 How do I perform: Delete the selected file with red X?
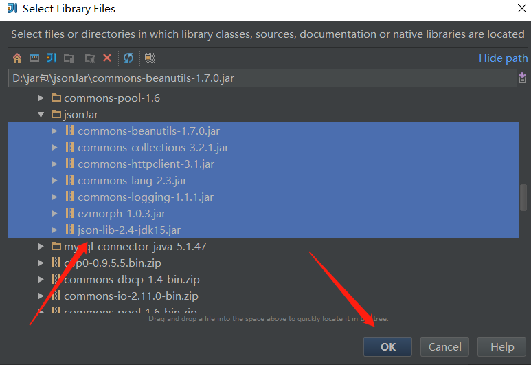(107, 58)
